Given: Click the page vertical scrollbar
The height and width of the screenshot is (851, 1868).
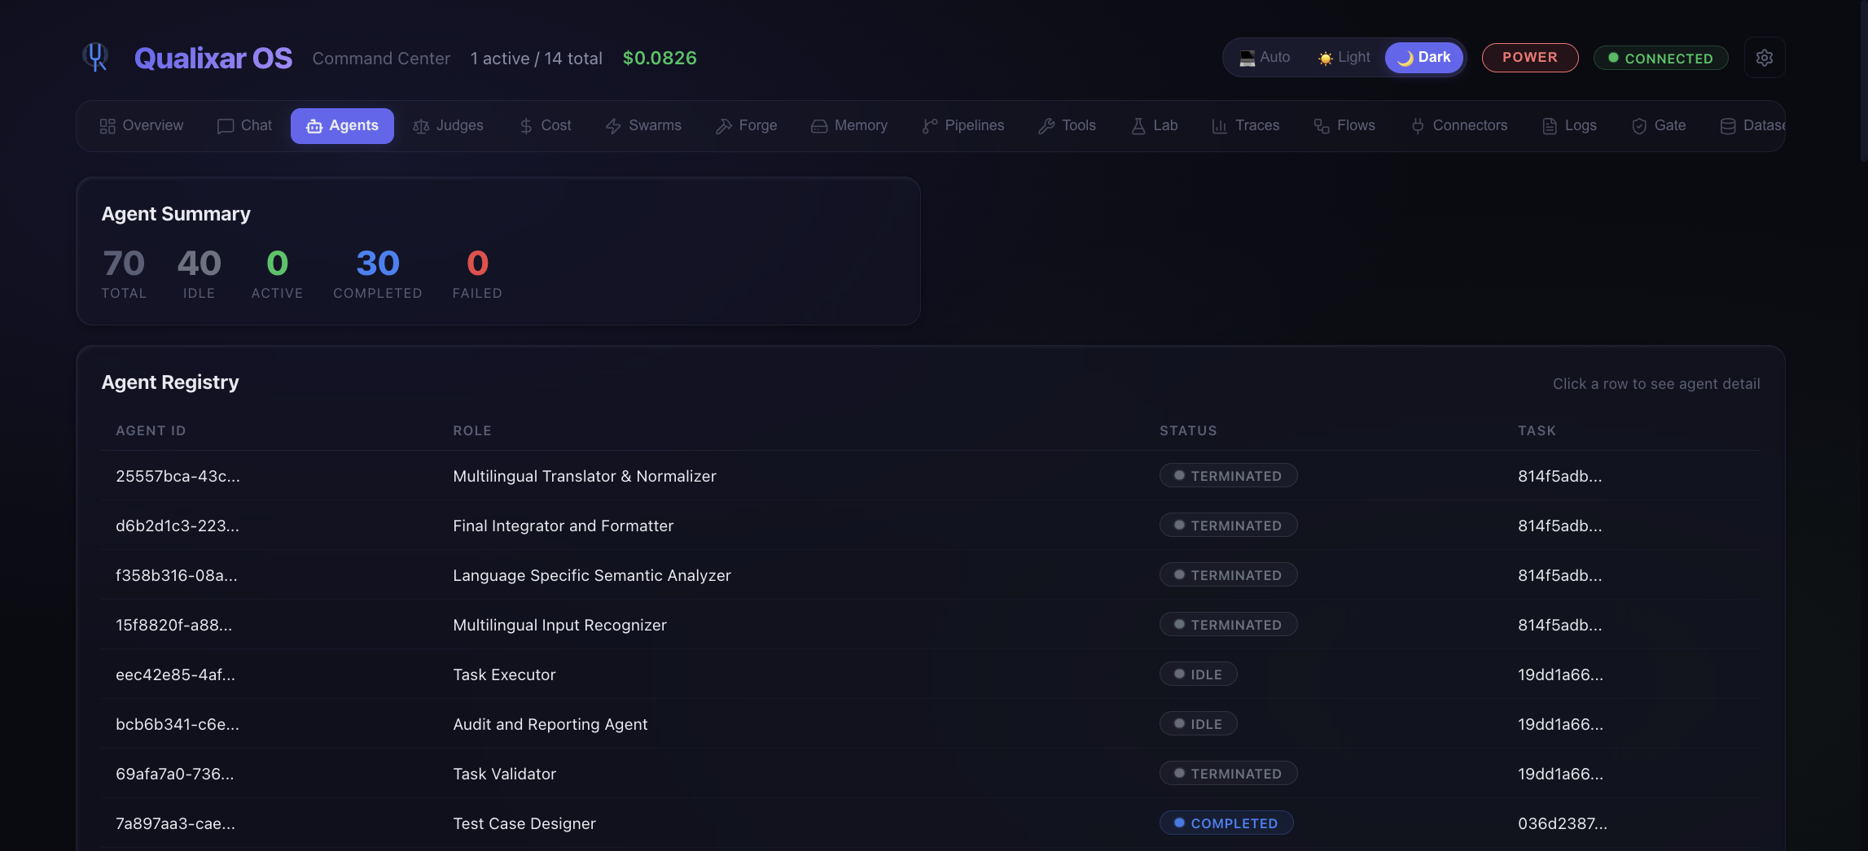Looking at the screenshot, I should 1863,81.
